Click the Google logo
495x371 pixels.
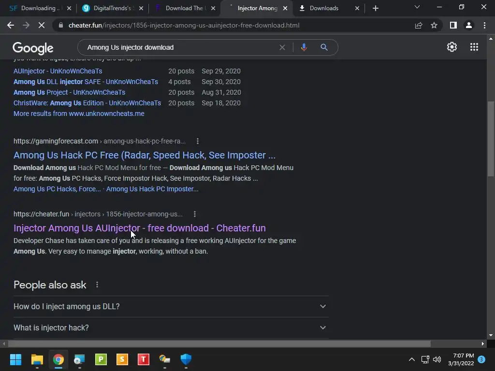point(33,48)
